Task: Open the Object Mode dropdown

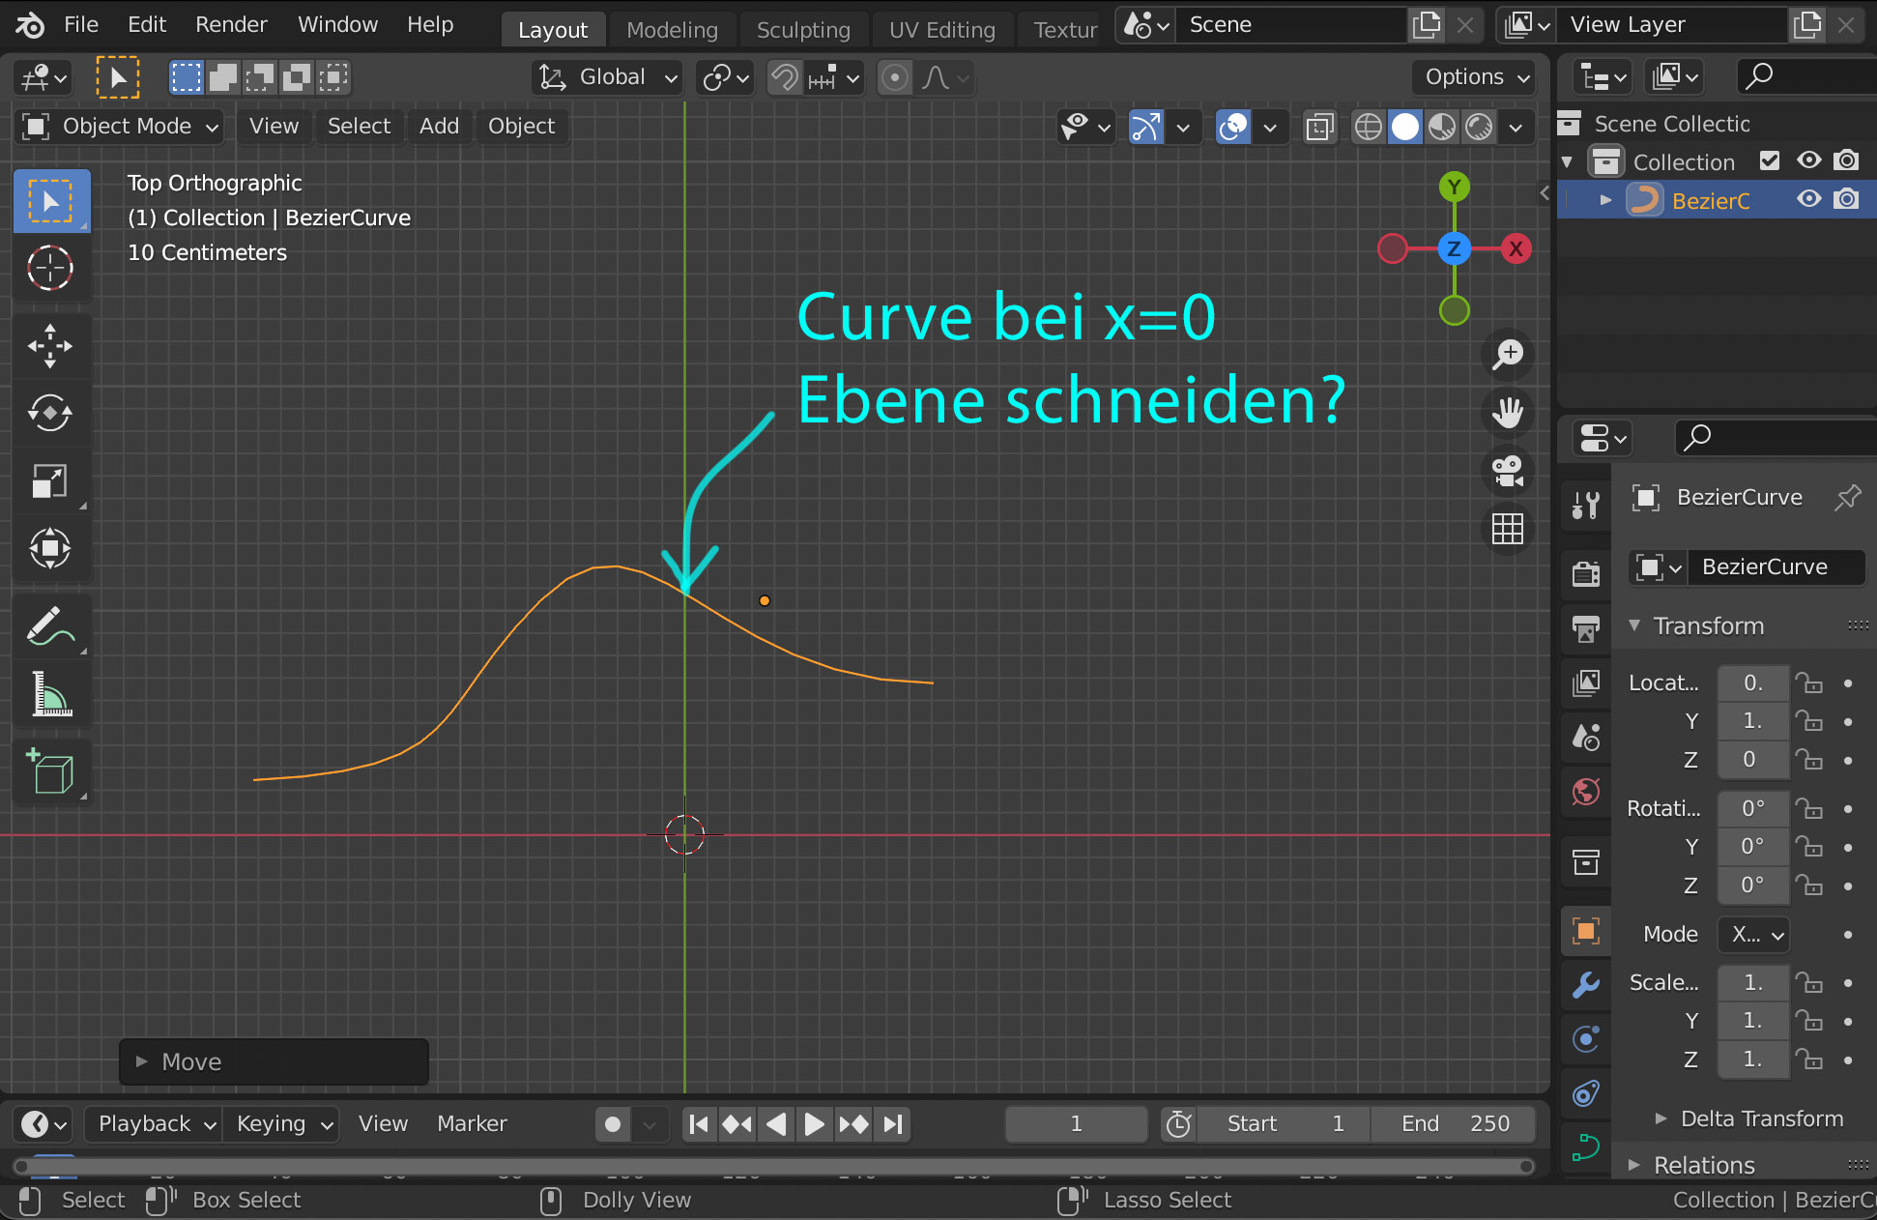Action: click(121, 127)
